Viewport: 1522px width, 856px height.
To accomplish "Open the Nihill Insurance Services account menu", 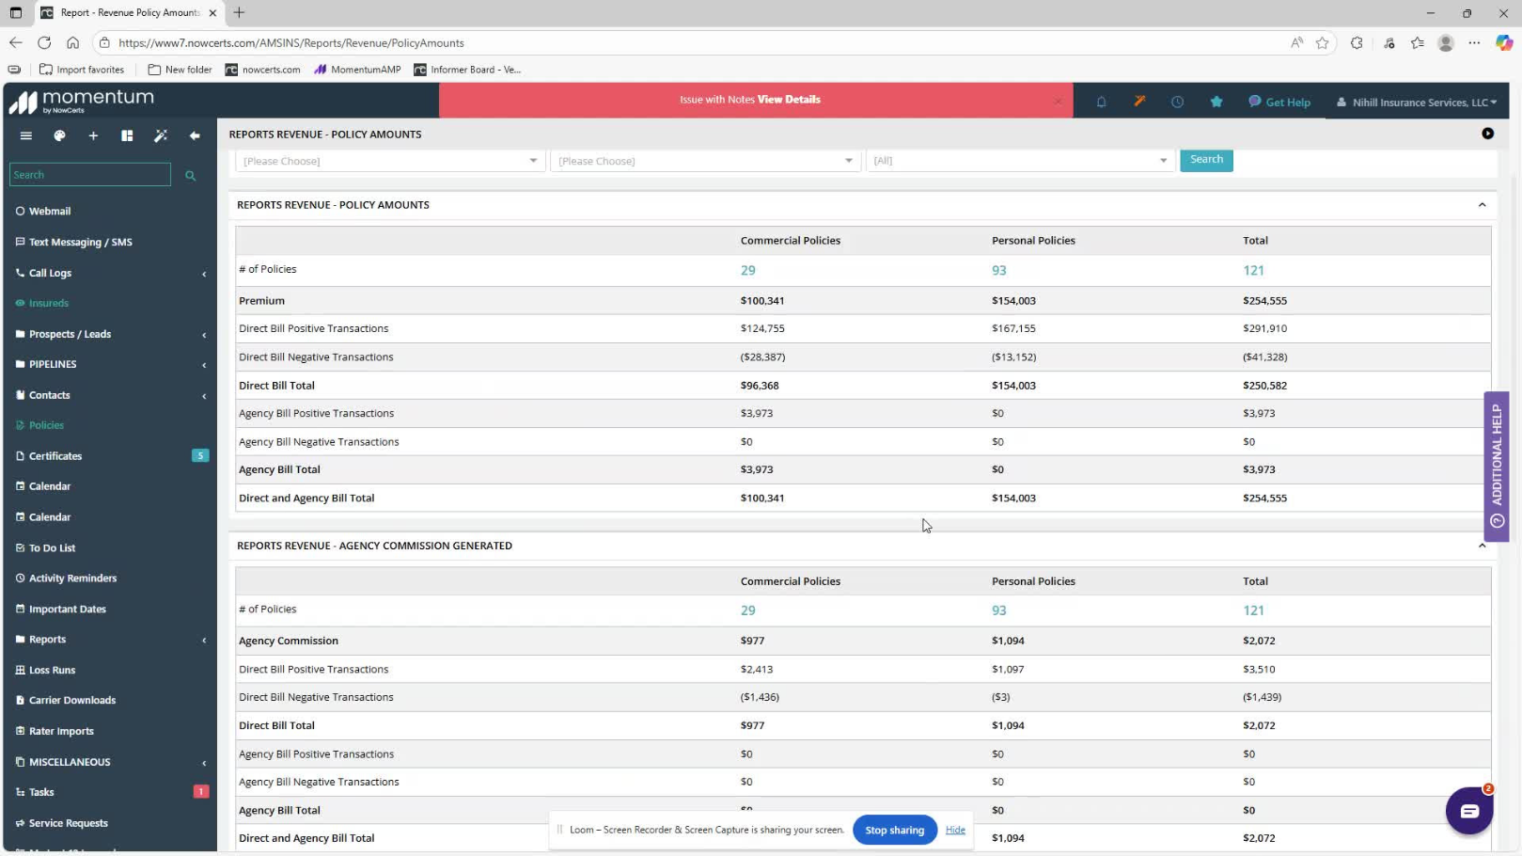I will point(1417,102).
